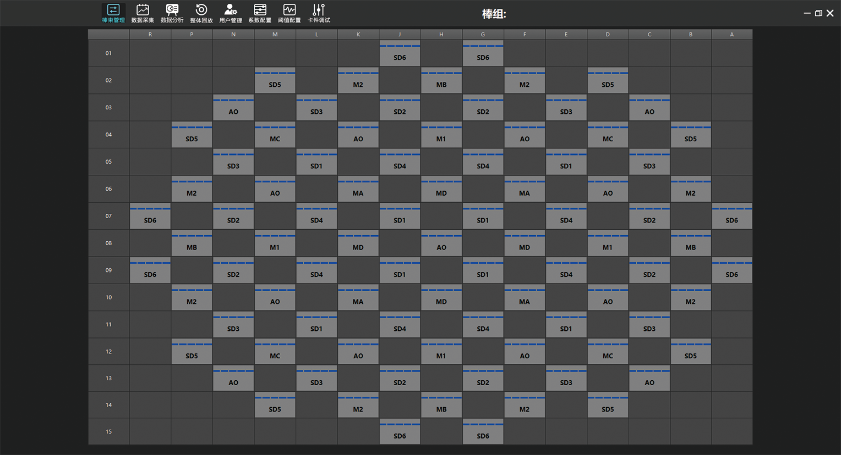Click the MC cell in row 04 column M
Screen dimensions: 841x455
click(x=275, y=135)
